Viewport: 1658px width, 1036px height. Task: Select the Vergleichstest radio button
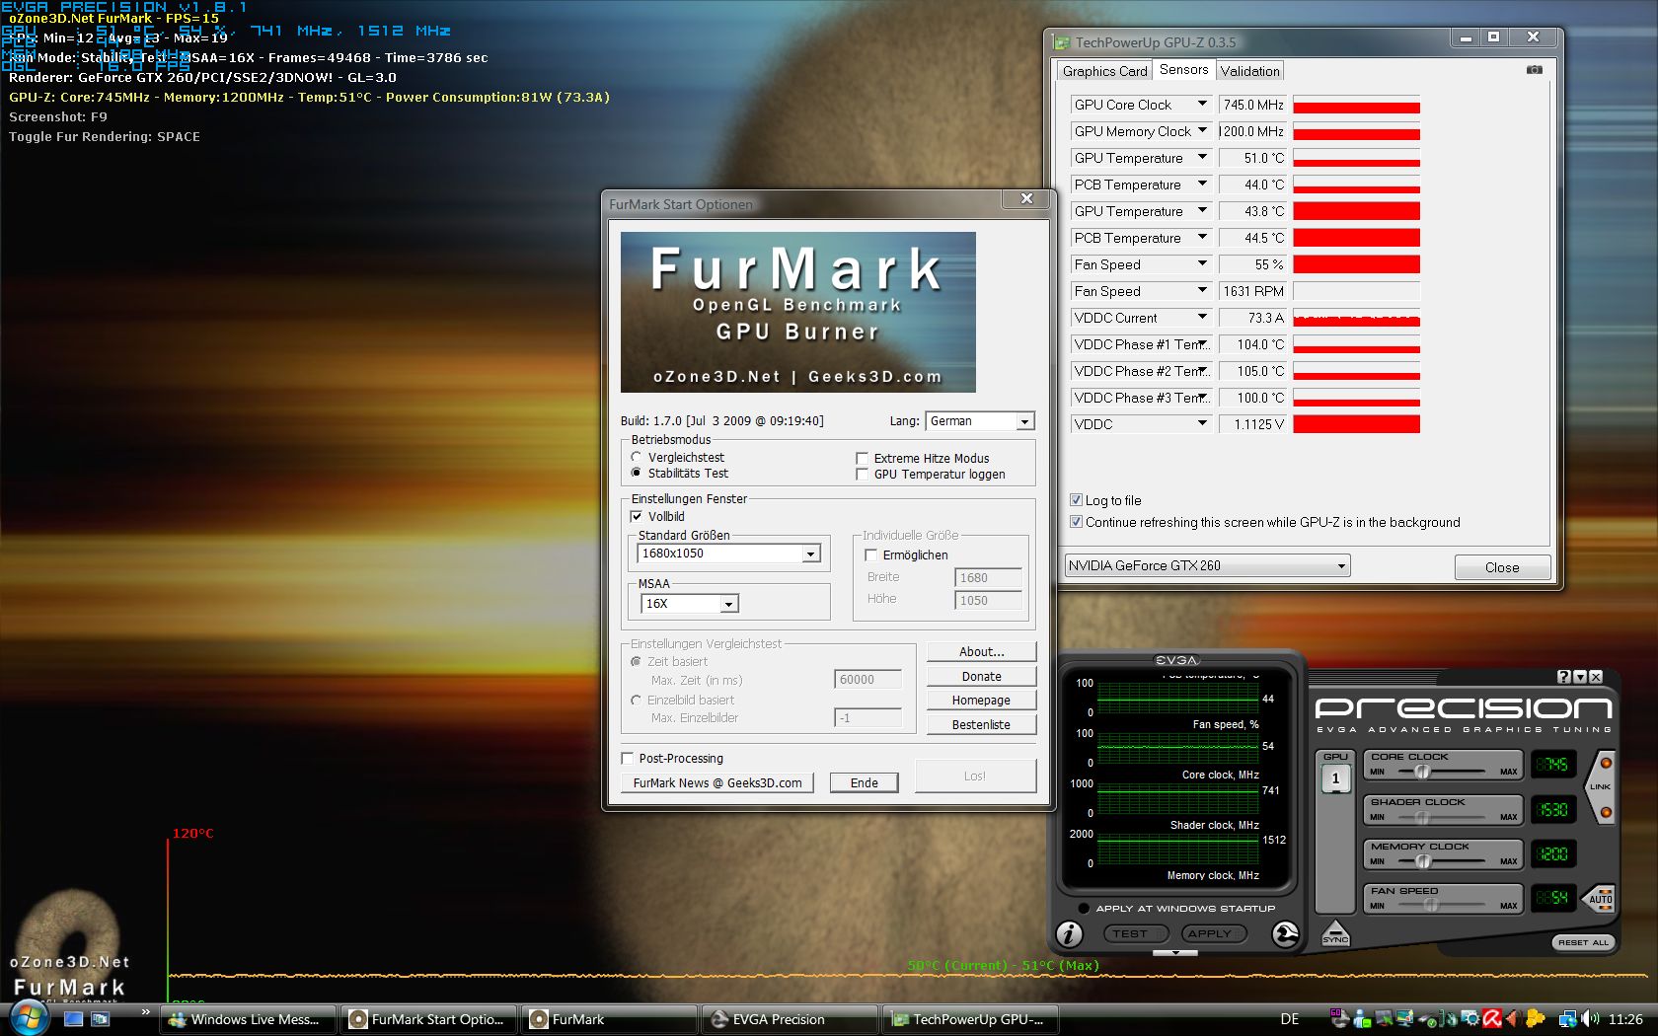(x=637, y=457)
